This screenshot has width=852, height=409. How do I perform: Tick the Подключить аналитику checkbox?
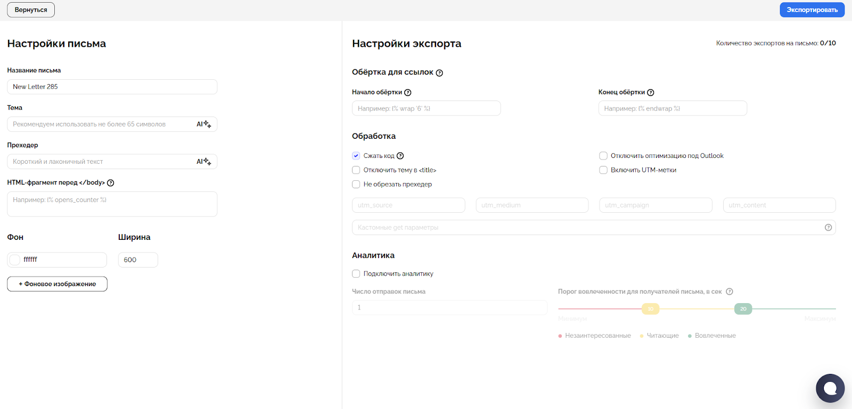356,274
